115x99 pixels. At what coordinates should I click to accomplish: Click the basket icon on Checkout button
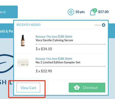pos(77,87)
